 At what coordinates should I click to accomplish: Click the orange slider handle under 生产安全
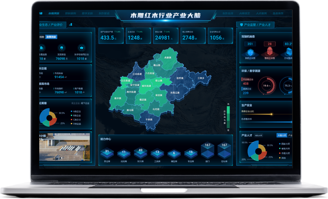coord(271,114)
